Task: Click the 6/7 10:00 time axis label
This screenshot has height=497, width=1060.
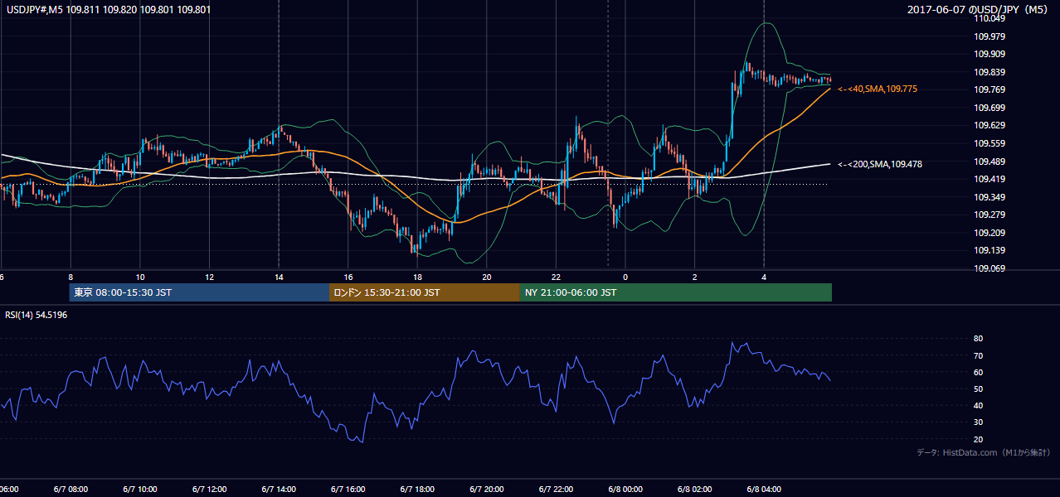Action: 139,490
